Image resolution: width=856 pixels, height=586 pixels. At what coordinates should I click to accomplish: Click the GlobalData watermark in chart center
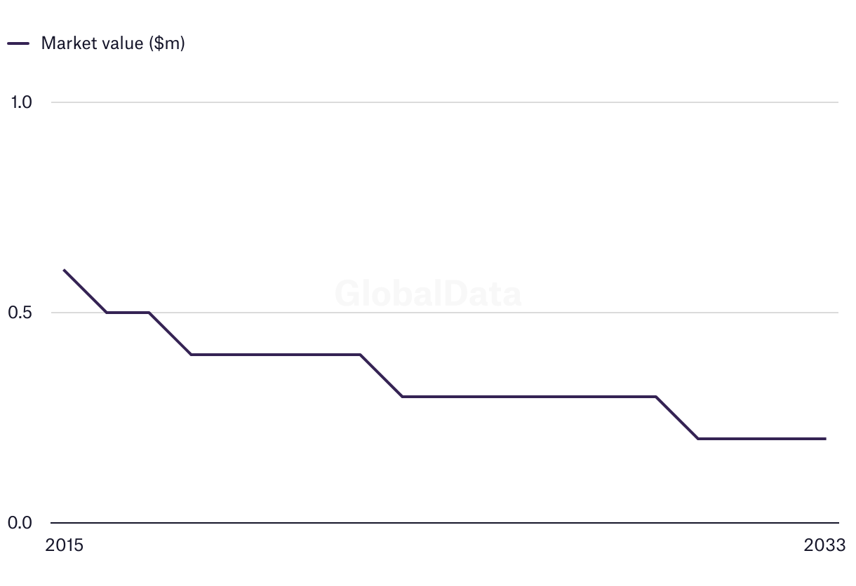tap(428, 293)
